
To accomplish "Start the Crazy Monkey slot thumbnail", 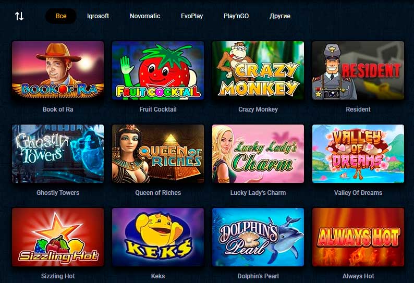I will (258, 70).
